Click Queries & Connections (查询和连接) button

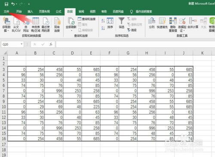coord(86,19)
